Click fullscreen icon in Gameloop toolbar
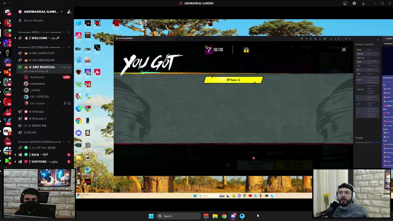This screenshot has height=221, width=393. pyautogui.click(x=320, y=39)
